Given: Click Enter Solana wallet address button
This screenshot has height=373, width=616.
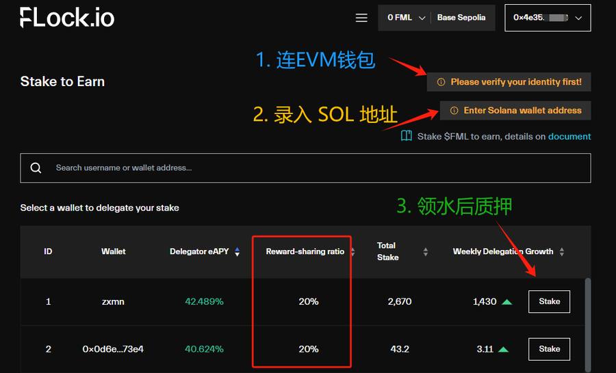Looking at the screenshot, I should coord(515,111).
